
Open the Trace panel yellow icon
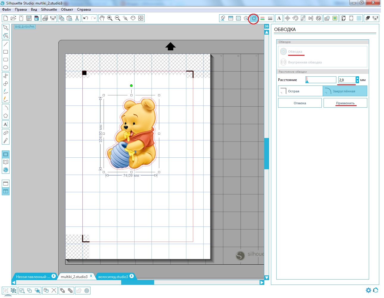[x=335, y=18]
